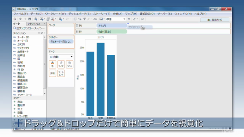This screenshot has height=137, width=244.
Task: Click the search dimensions magnifier icon
Action: [x=42, y=33]
